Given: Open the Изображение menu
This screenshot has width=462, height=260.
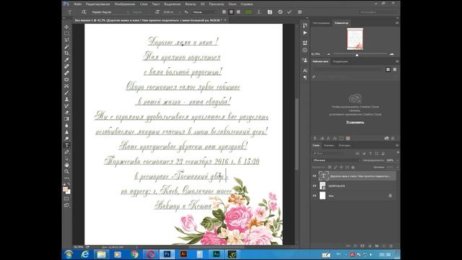Looking at the screenshot, I should pyautogui.click(x=125, y=4).
